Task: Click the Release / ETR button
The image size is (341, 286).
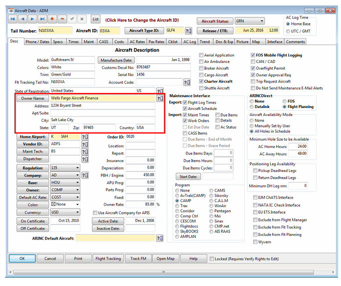Action: [x=215, y=30]
